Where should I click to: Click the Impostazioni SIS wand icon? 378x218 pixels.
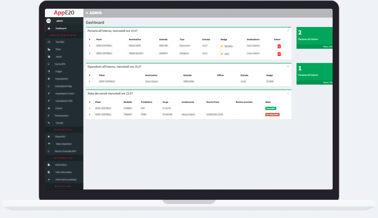[49, 101]
